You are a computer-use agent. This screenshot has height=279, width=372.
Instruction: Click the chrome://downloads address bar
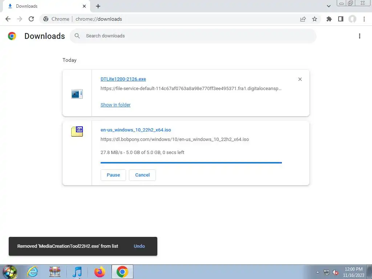click(180, 19)
